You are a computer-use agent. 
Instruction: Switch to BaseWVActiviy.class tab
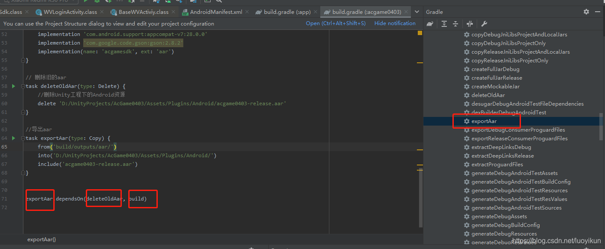pyautogui.click(x=142, y=12)
